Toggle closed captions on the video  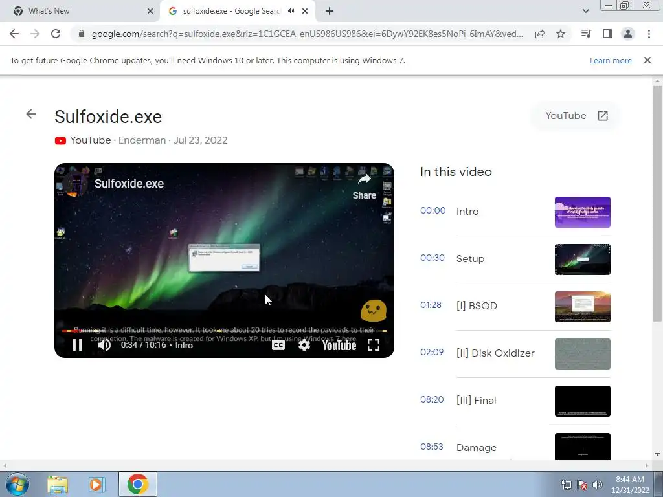(x=278, y=346)
